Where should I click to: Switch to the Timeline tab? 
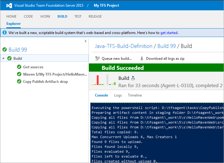coord(135,95)
